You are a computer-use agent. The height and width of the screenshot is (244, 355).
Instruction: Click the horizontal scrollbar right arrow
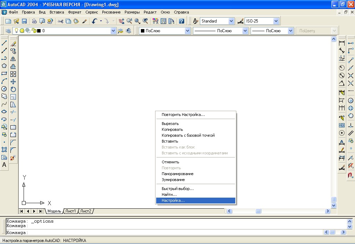pyautogui.click(x=328, y=211)
